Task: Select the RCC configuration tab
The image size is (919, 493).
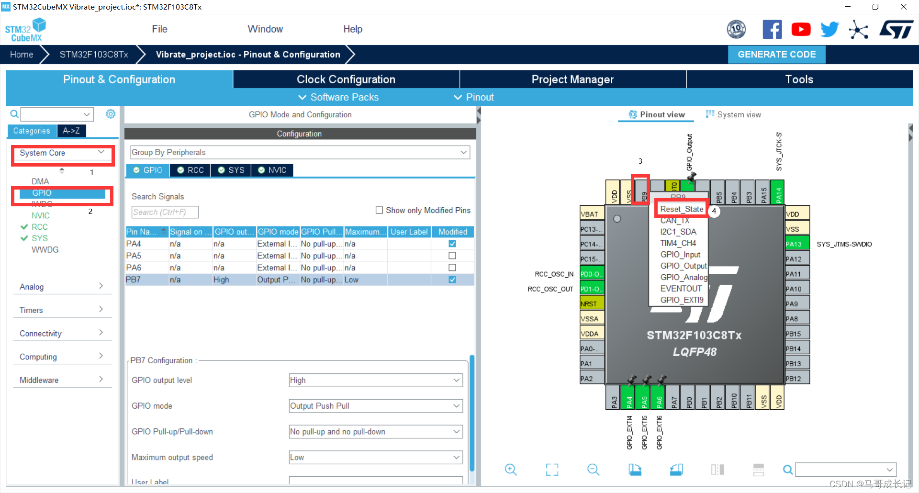Action: point(191,170)
